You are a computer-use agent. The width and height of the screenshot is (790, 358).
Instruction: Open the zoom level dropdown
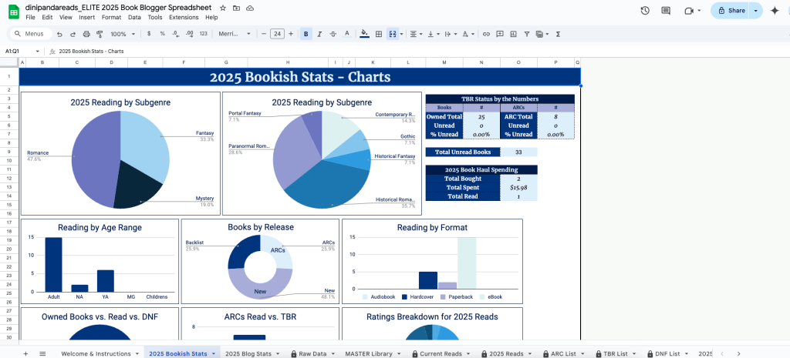121,34
